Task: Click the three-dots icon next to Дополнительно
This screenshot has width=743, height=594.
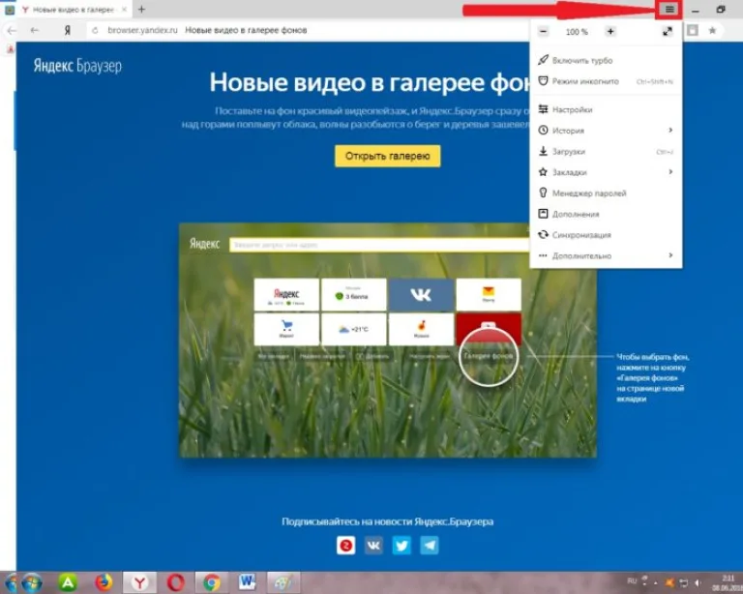Action: coord(543,255)
